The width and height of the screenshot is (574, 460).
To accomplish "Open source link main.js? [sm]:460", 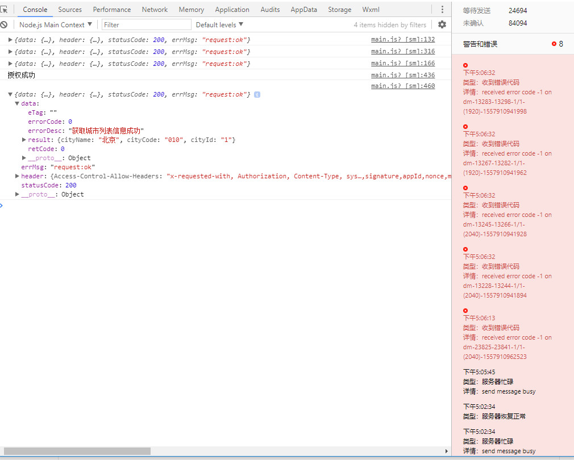I will [x=403, y=86].
